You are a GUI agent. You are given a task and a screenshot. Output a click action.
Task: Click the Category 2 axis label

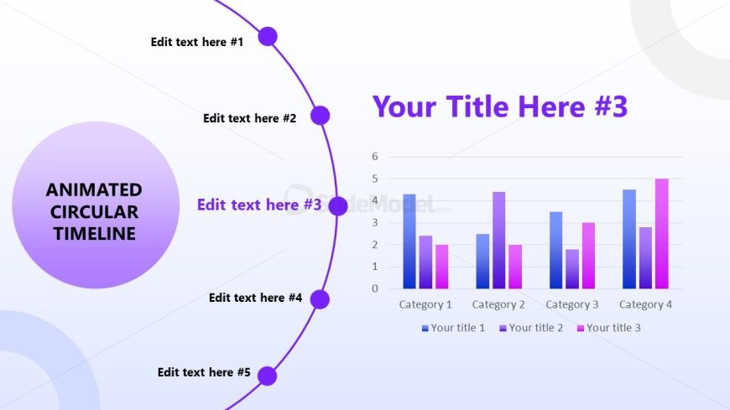(498, 304)
